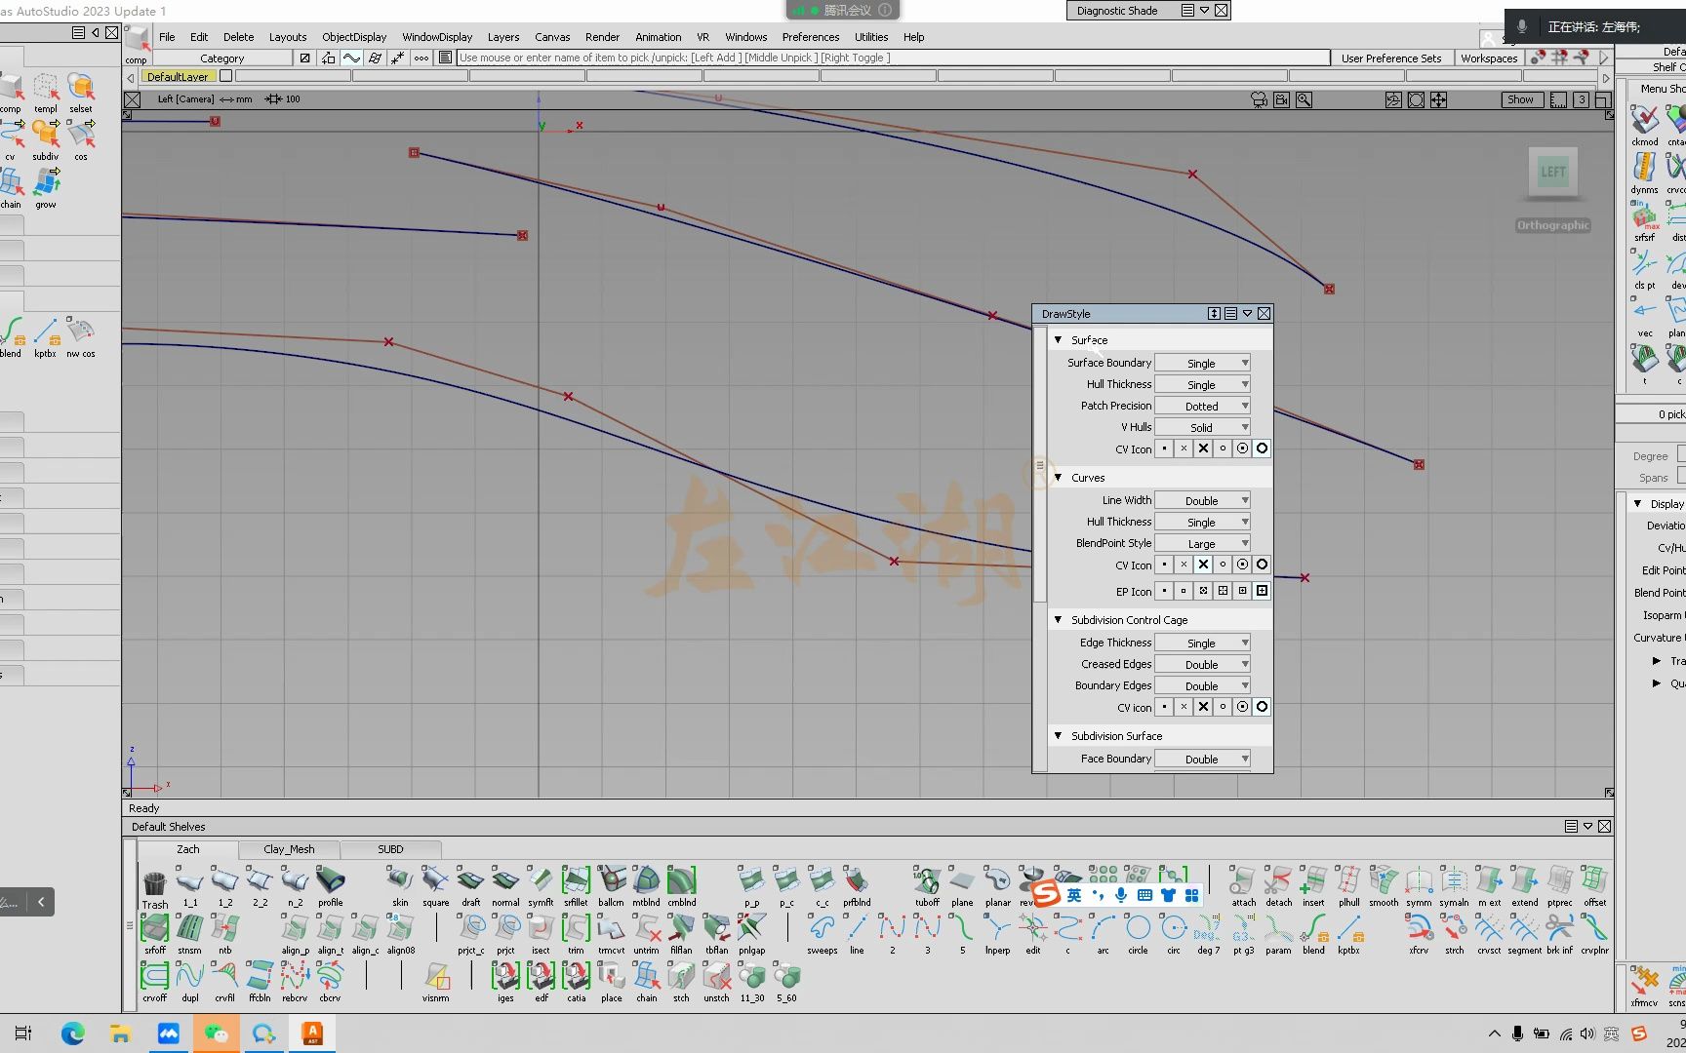This screenshot has width=1686, height=1053.
Task: Set Surface CV Icon to bold circle
Action: tap(1262, 448)
